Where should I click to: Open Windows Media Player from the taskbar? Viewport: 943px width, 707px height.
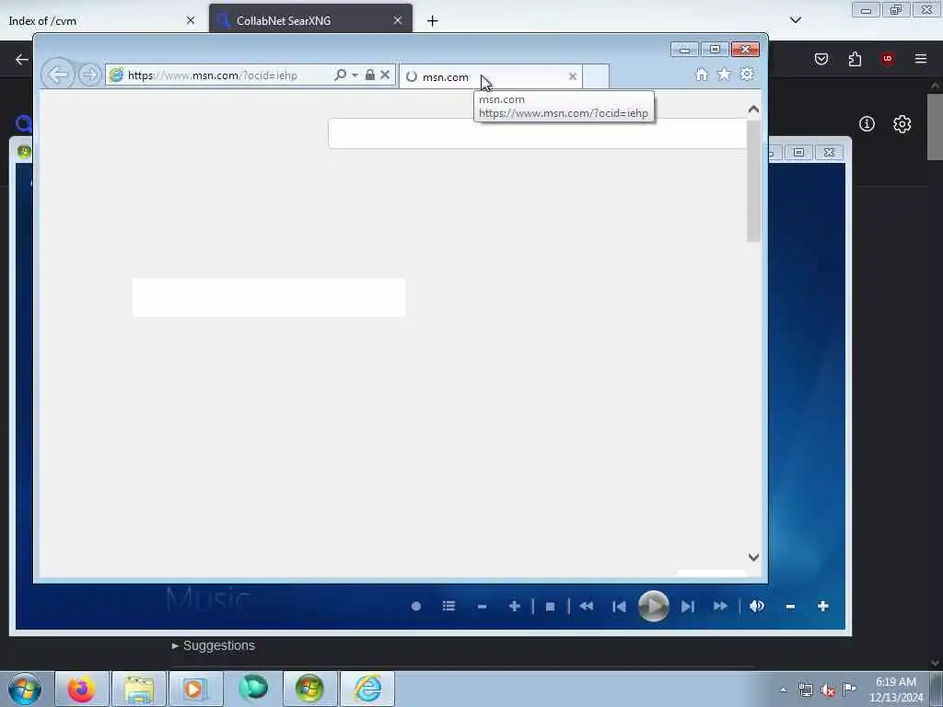click(x=195, y=689)
